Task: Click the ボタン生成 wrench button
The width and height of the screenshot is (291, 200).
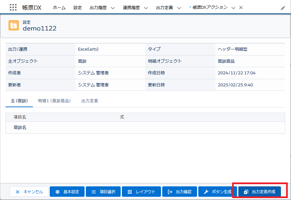Action: [217, 192]
